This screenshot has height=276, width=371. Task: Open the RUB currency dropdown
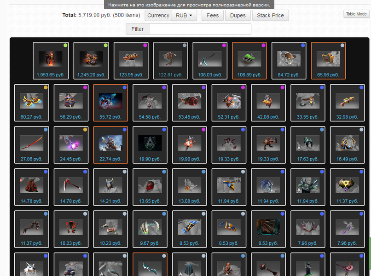[184, 15]
